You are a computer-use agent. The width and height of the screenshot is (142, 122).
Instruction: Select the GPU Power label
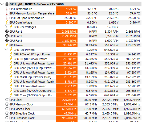(x=17, y=45)
